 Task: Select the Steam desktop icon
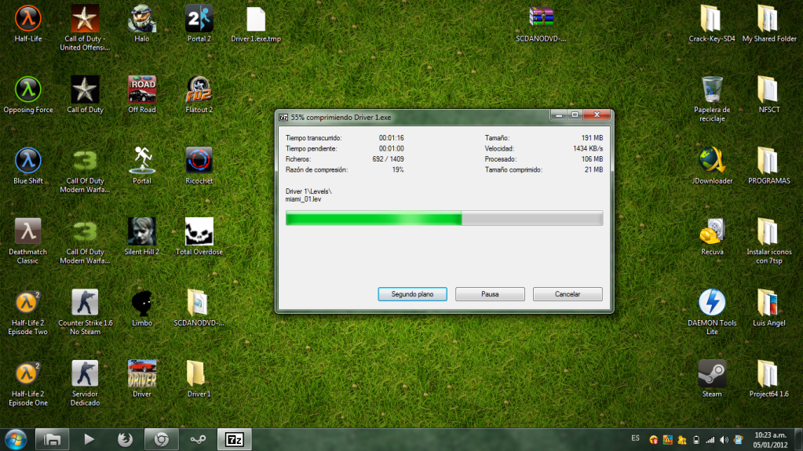click(x=712, y=380)
